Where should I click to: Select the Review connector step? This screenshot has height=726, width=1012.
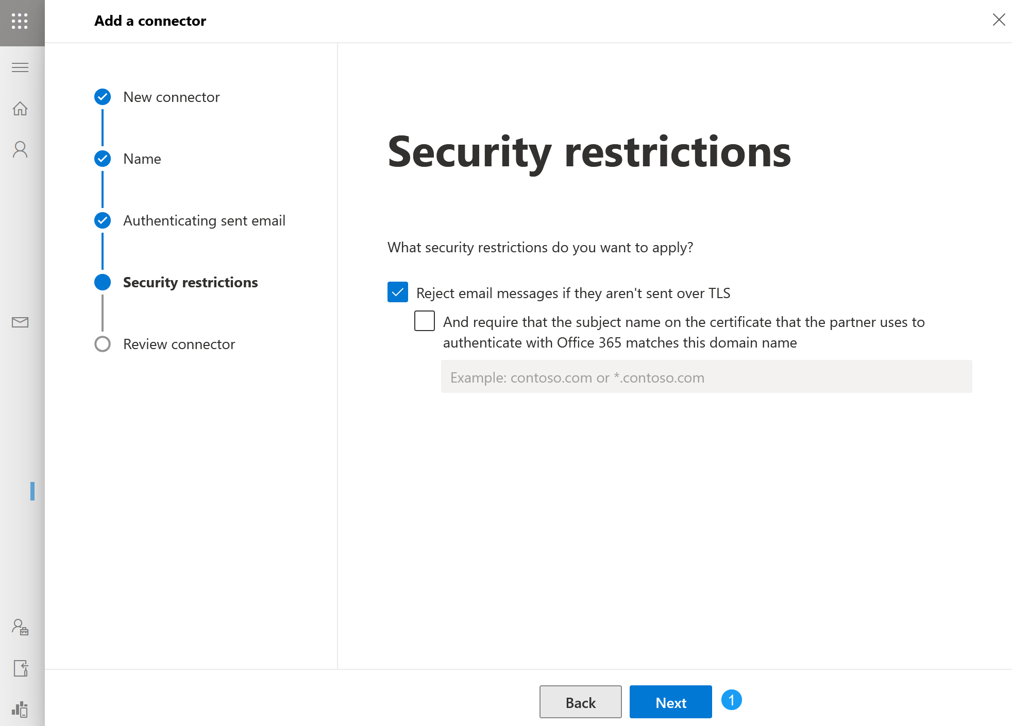[x=179, y=344]
